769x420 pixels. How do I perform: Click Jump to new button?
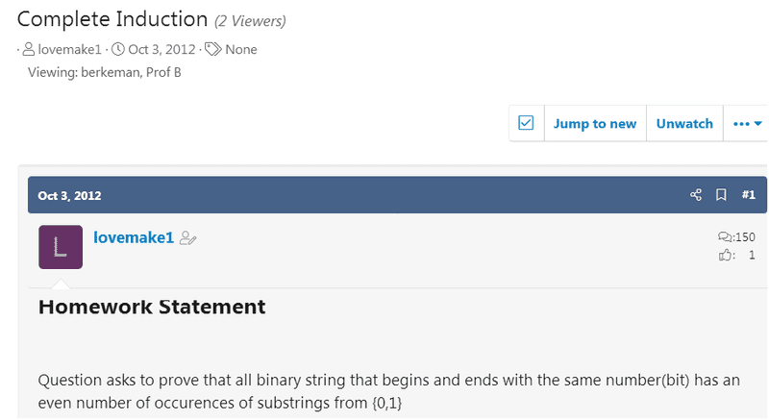(x=595, y=123)
